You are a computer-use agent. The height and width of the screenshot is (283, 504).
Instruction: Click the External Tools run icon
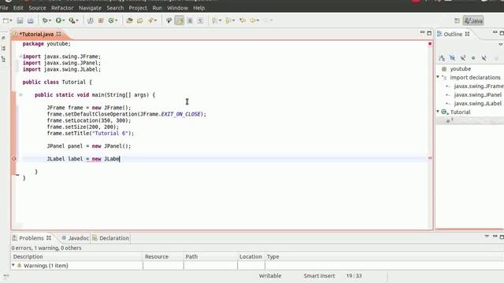(72, 20)
